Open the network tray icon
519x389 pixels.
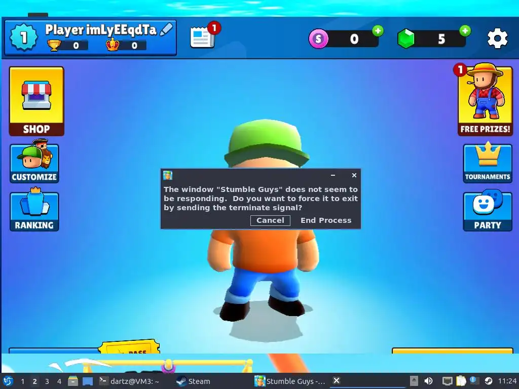click(x=447, y=381)
